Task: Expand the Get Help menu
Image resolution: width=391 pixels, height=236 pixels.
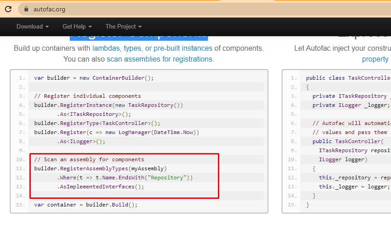Action: coord(77,26)
